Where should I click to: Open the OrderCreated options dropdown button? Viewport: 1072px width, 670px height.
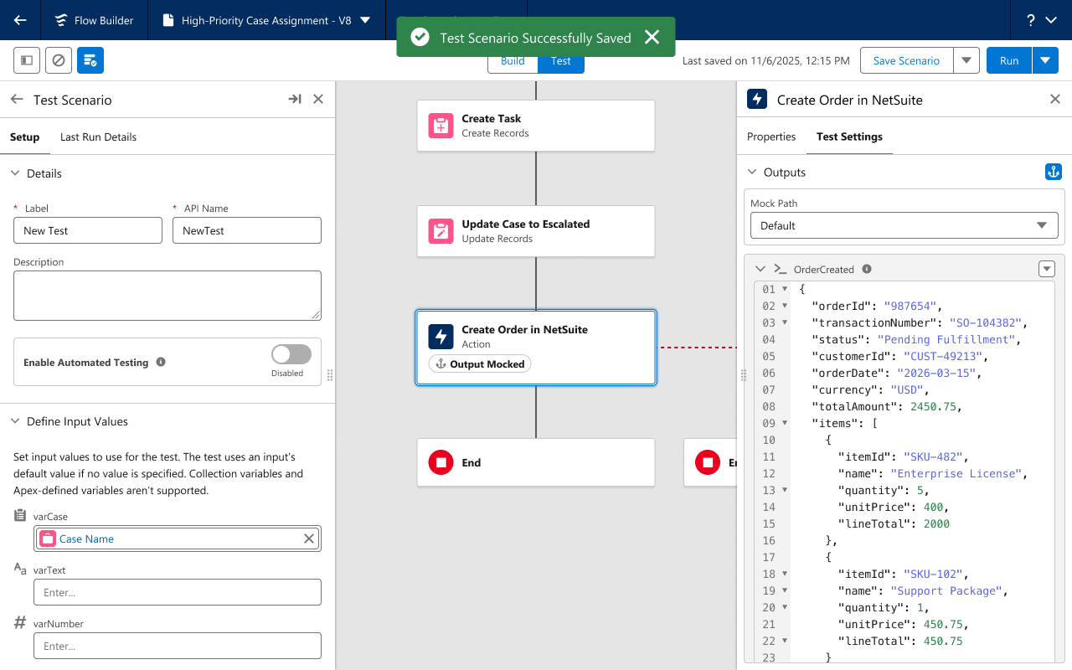(1047, 269)
